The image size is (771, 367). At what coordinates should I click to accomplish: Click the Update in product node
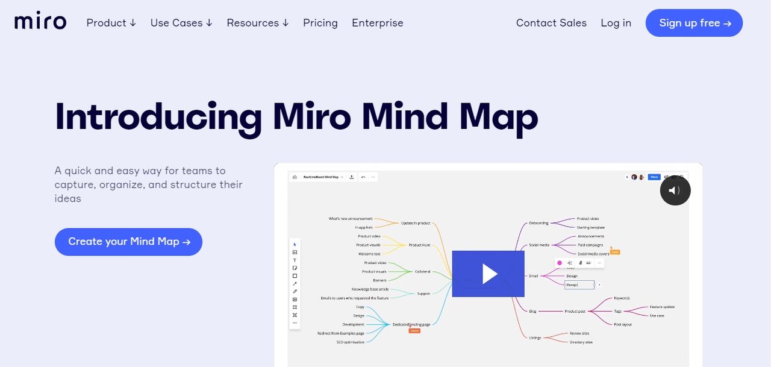tap(416, 223)
